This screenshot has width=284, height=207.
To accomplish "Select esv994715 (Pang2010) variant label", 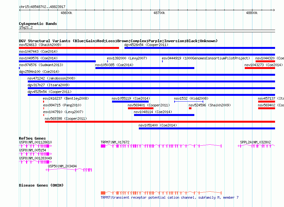I will tap(62, 105).
